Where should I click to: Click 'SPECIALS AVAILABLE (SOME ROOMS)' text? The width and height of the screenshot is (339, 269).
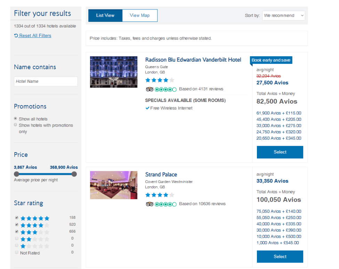[185, 100]
